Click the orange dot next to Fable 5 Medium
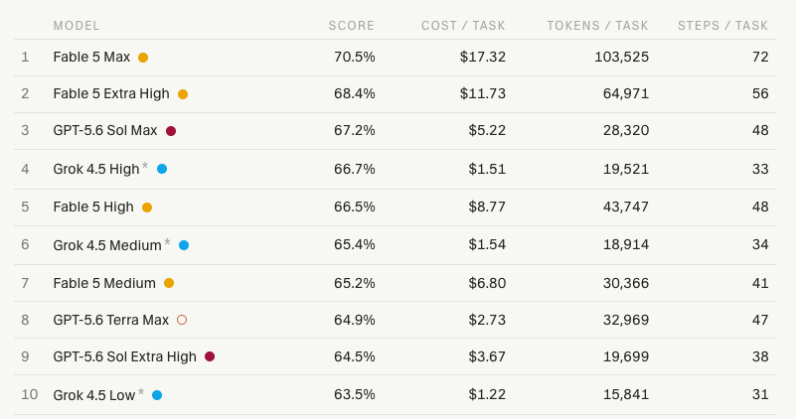796x419 pixels. tap(169, 283)
